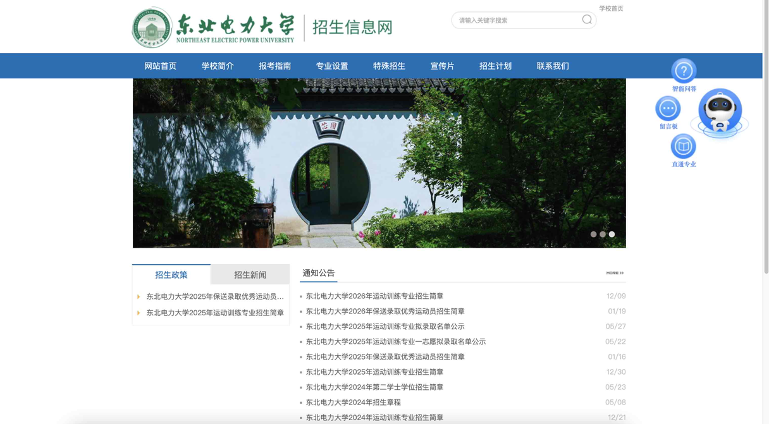This screenshot has height=424, width=769.
Task: Click the 直通专业 book icon
Action: (683, 147)
